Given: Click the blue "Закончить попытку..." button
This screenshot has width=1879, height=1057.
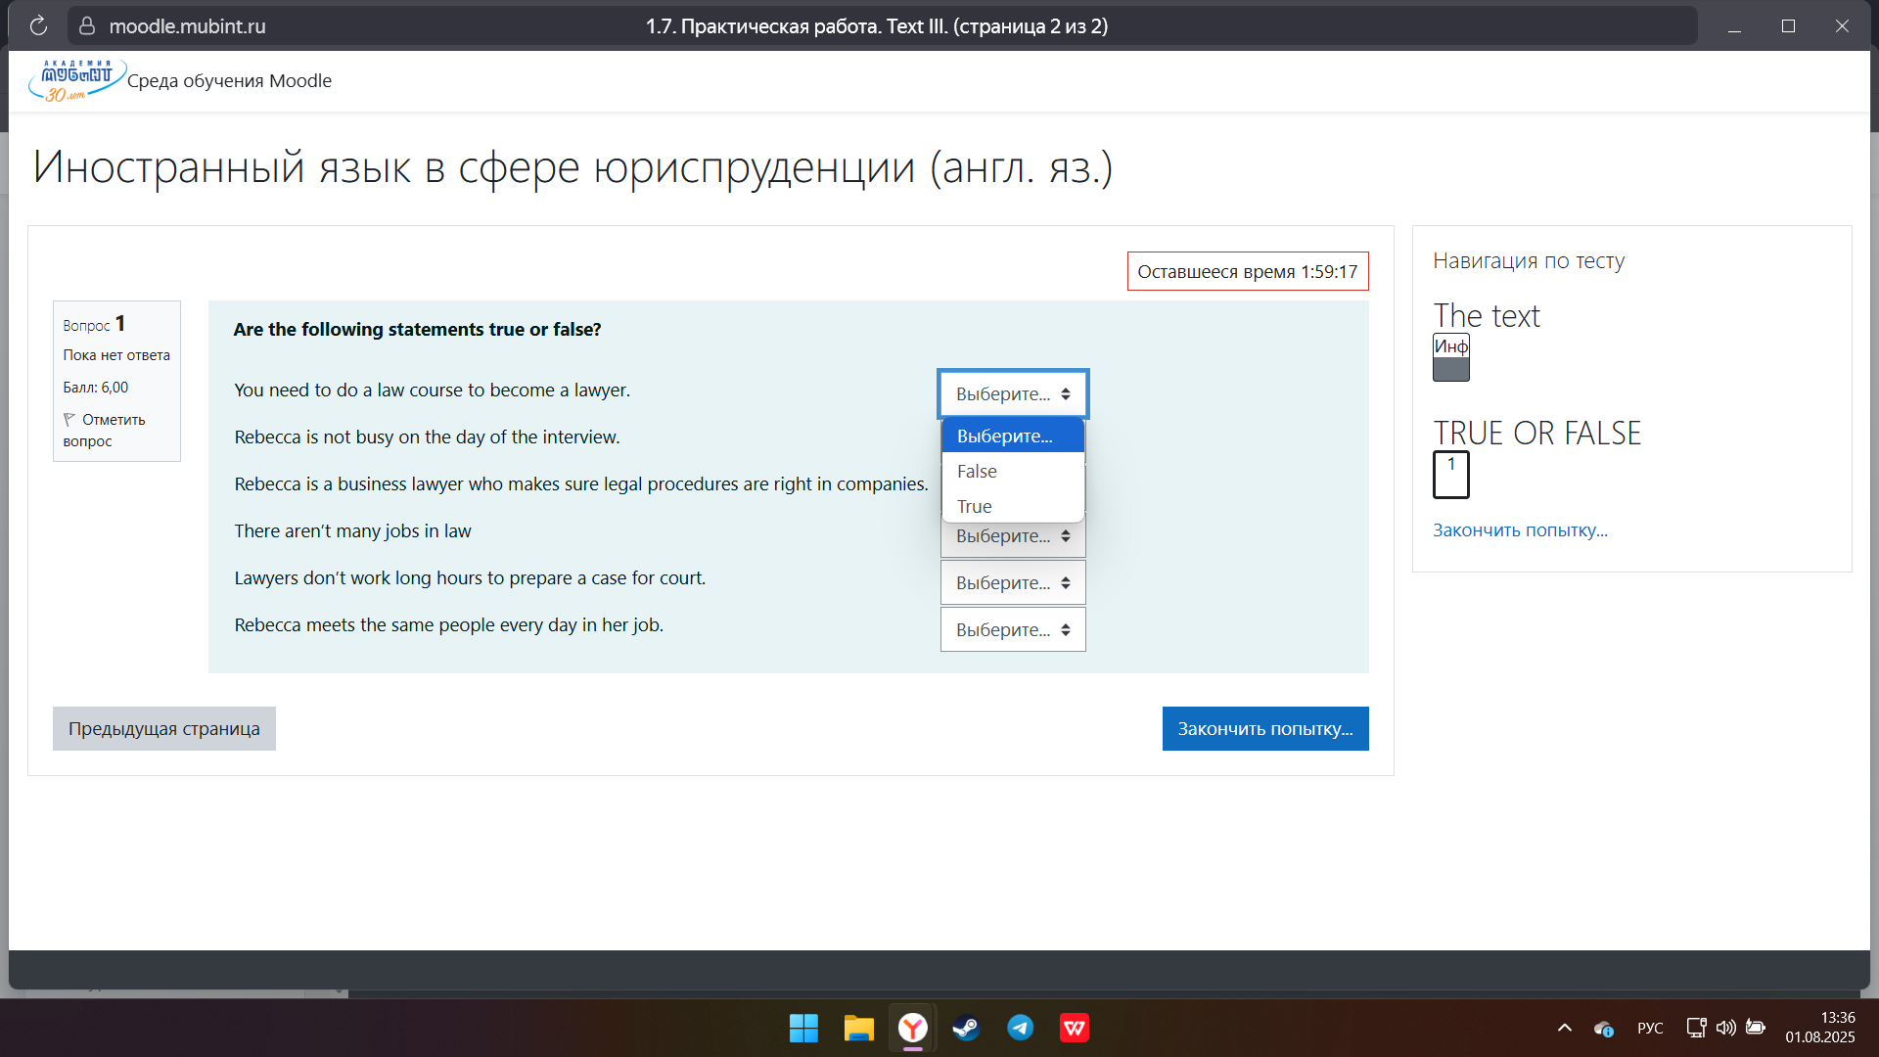Looking at the screenshot, I should (1264, 729).
